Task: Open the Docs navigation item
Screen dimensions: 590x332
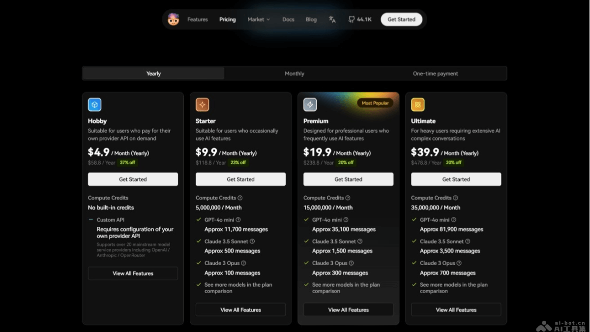Action: (x=288, y=20)
